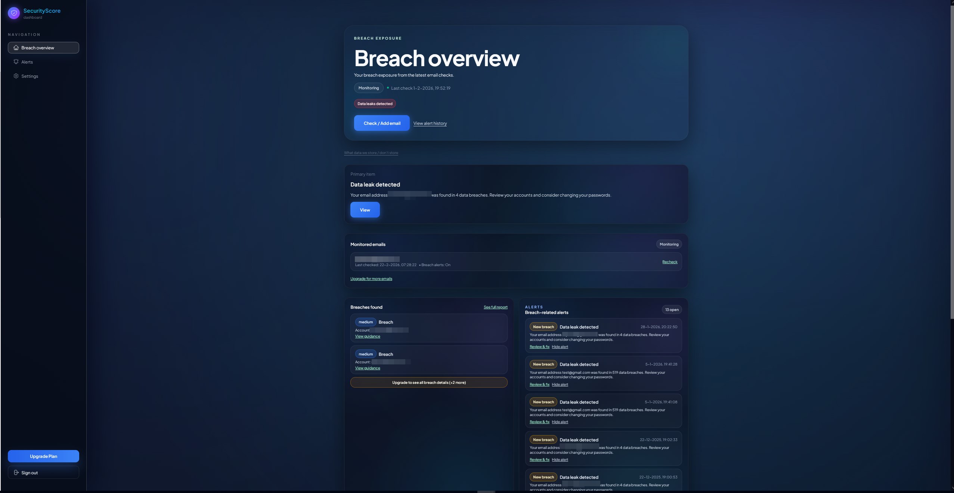Click the SecurityScore shield logo
Image resolution: width=954 pixels, height=493 pixels.
[x=14, y=13]
